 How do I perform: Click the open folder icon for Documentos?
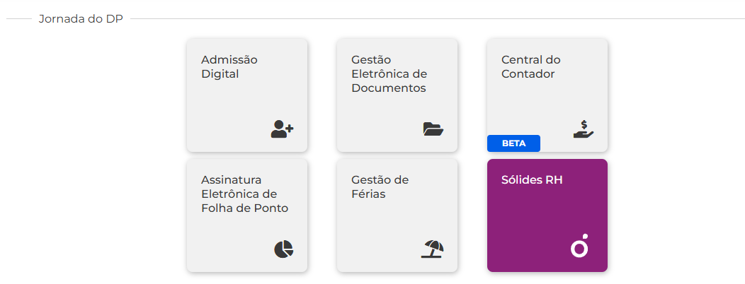pyautogui.click(x=433, y=129)
